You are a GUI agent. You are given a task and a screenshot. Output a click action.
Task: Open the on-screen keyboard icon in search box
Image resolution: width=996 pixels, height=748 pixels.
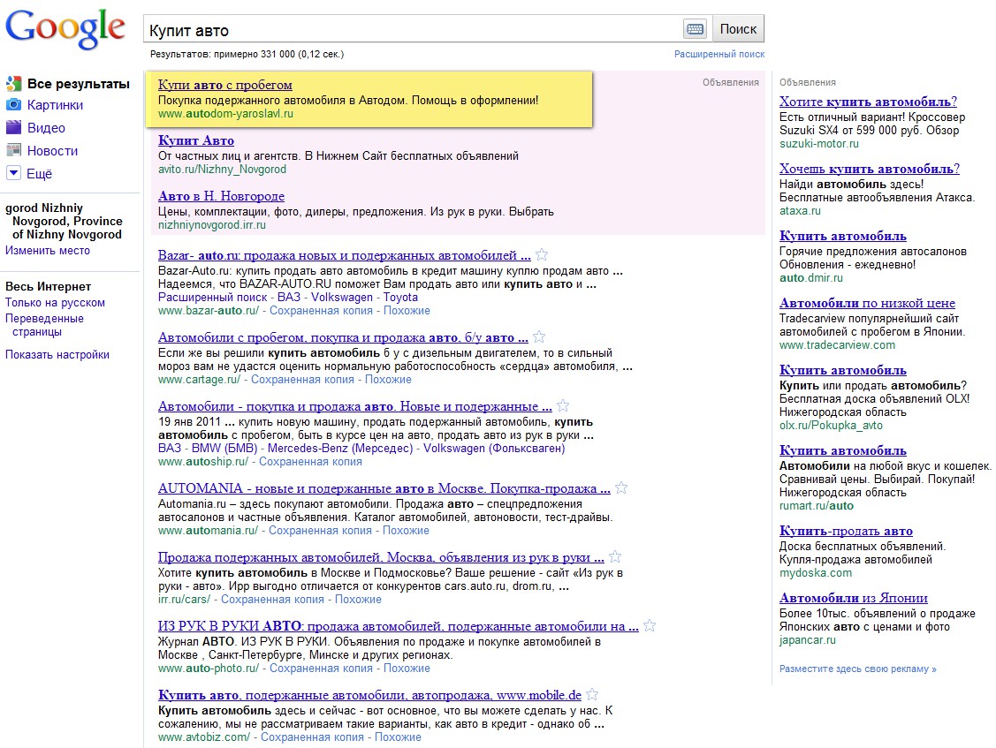tap(696, 28)
